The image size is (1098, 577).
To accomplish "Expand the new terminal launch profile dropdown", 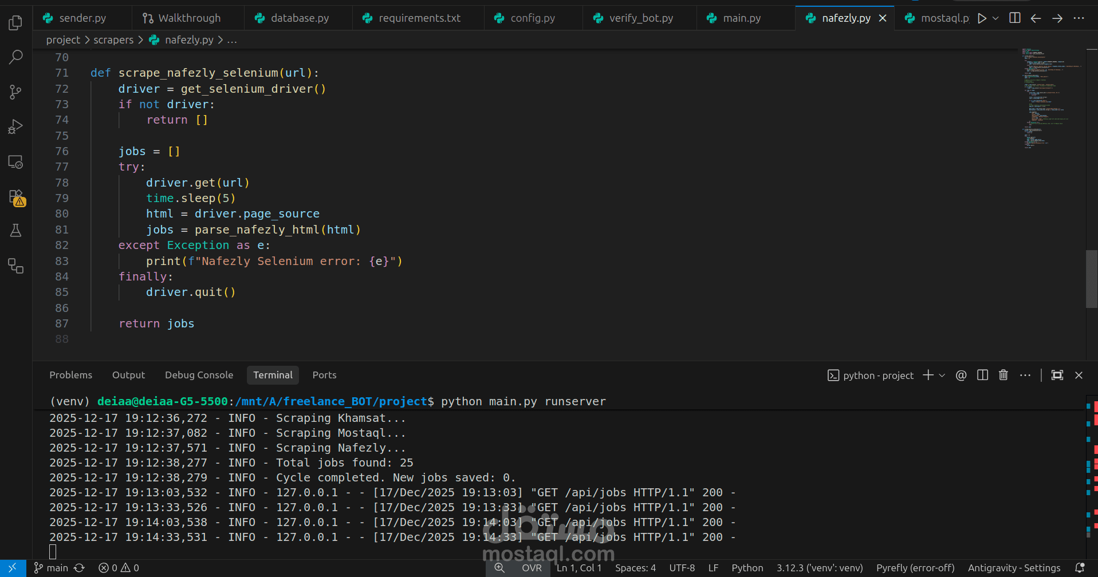I will (x=942, y=376).
